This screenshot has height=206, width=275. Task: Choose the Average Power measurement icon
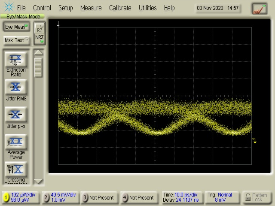(16, 142)
